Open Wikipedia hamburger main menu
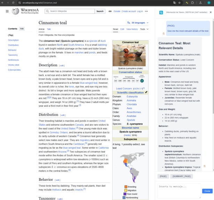Screen dimensions: 214x200 [7, 11]
